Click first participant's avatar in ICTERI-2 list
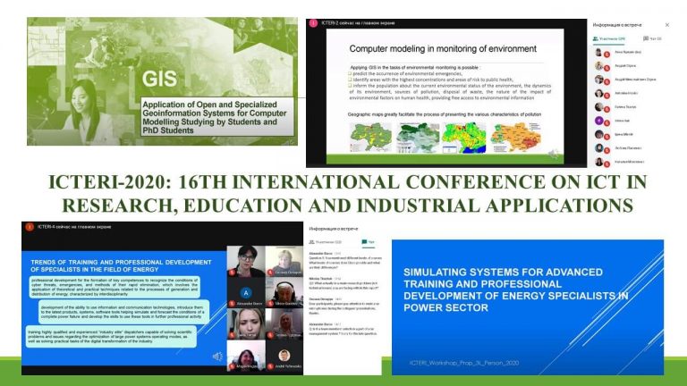Image resolution: width=687 pixels, height=386 pixels. click(x=599, y=52)
